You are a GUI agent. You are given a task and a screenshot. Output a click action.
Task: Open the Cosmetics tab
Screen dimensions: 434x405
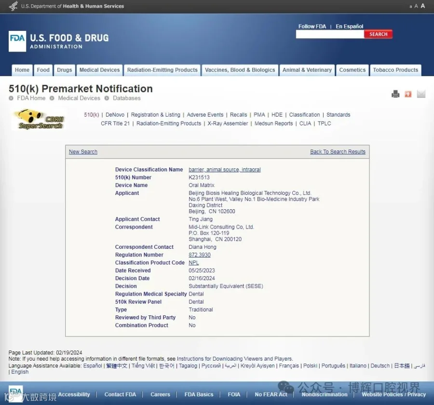(353, 70)
